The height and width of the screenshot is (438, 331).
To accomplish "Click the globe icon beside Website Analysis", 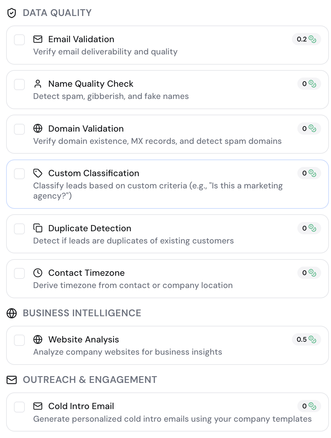I will point(38,339).
